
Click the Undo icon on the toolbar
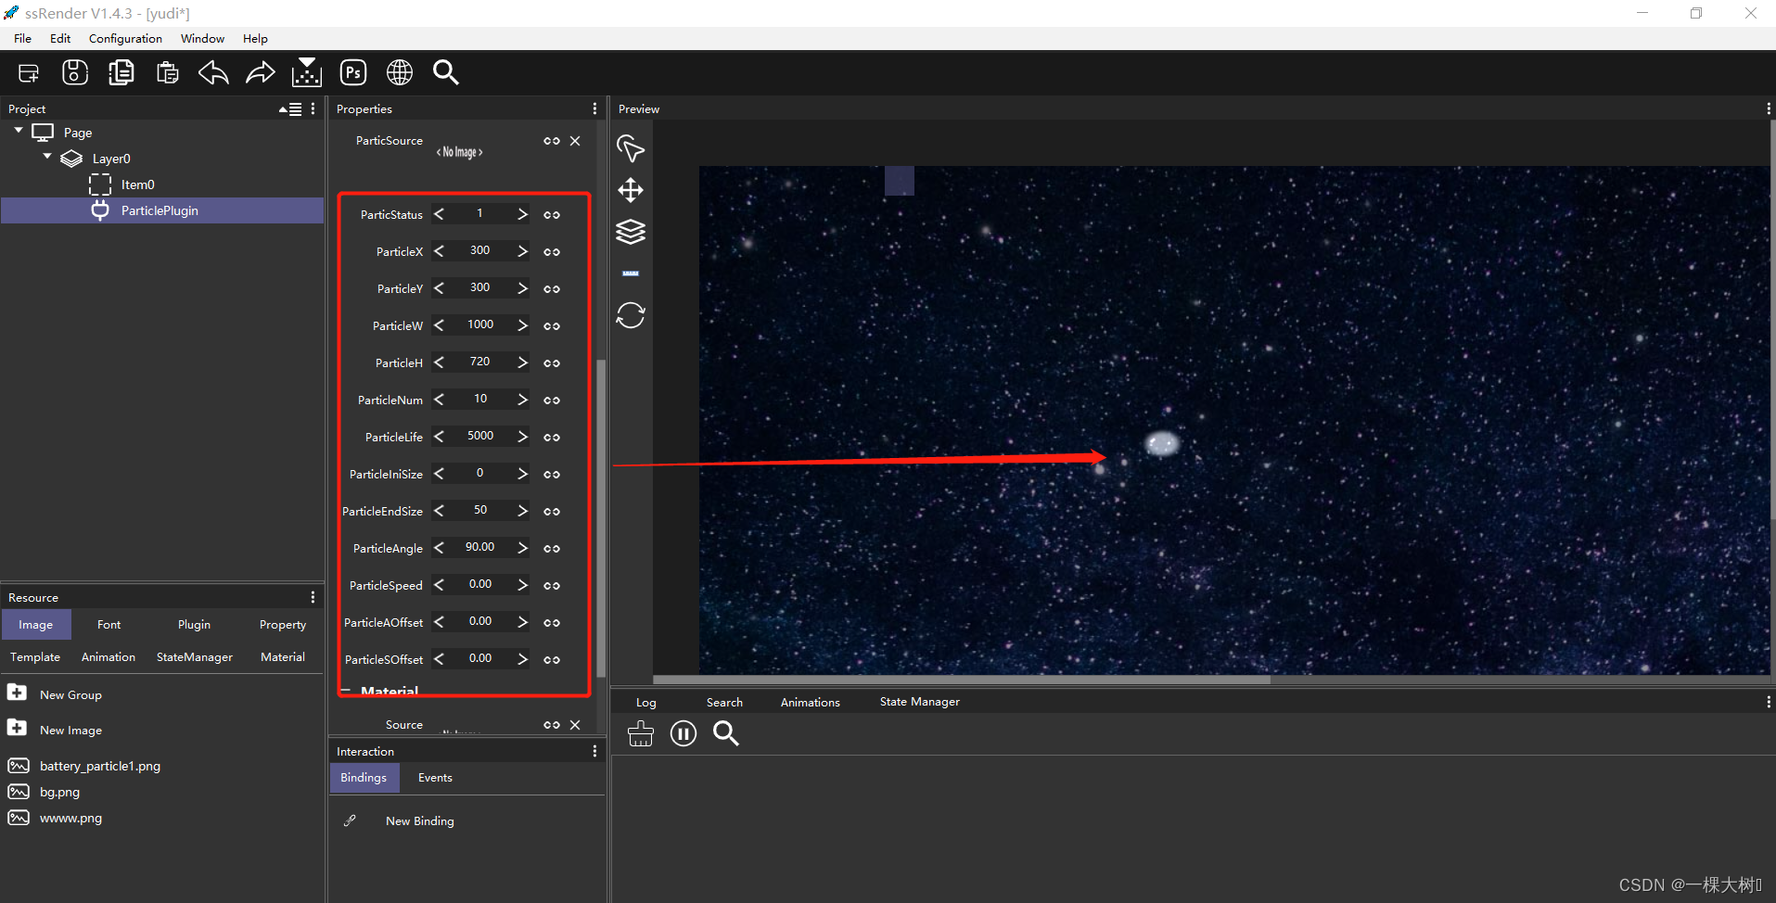coord(212,72)
